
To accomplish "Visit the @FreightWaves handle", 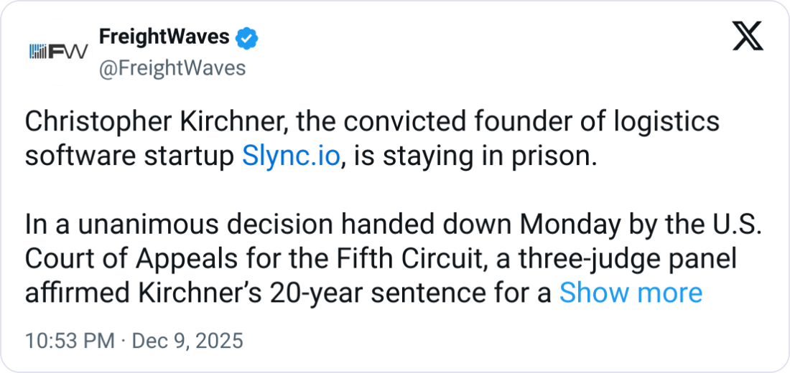I will click(x=171, y=68).
